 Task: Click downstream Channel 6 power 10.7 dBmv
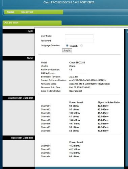coord(75,124)
